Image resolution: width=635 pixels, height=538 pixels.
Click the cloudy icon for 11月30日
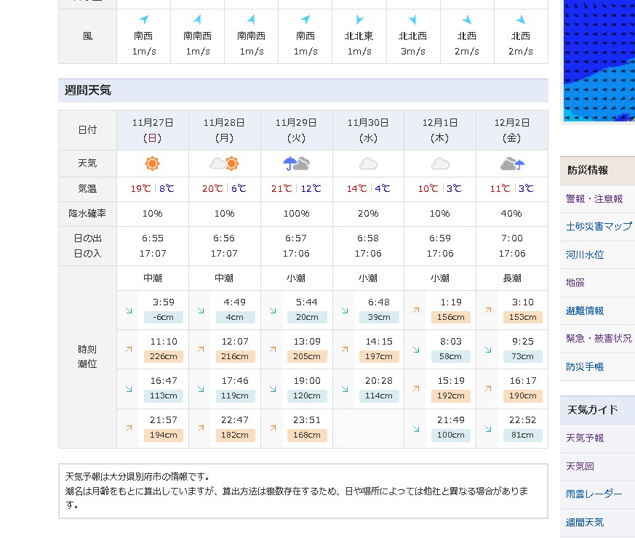point(368,164)
